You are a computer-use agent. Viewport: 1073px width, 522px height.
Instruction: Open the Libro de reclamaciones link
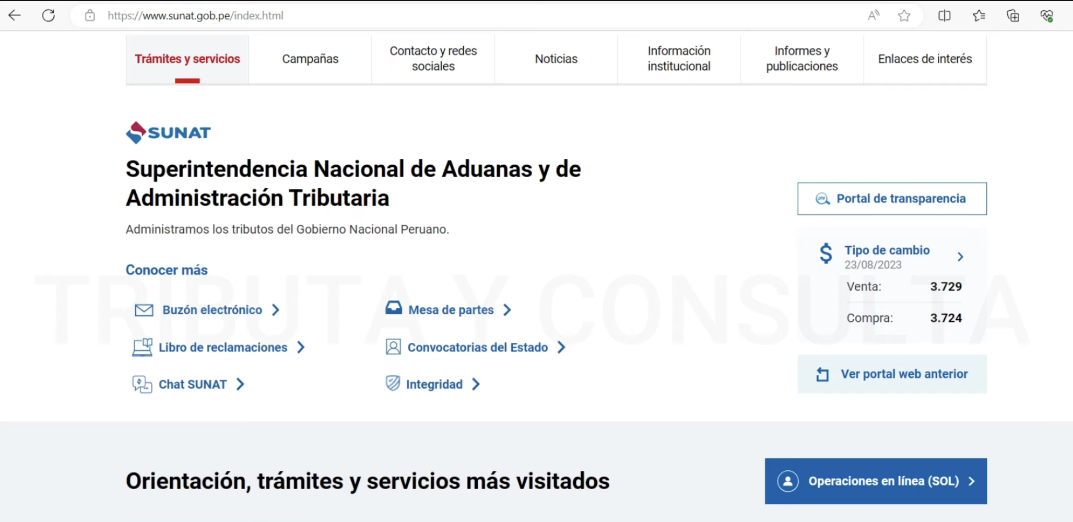click(x=223, y=348)
